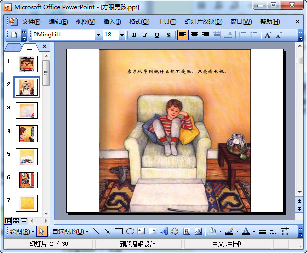Open the 自选图形(U) AutoShapes menu

[x=70, y=232]
